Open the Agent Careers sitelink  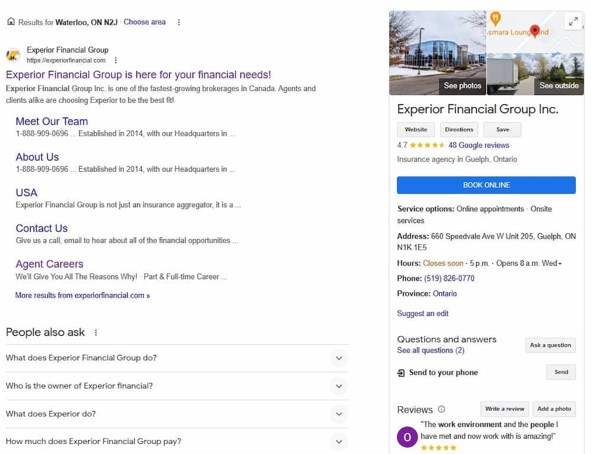50,264
